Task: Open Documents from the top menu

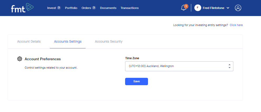Action: [x=108, y=8]
